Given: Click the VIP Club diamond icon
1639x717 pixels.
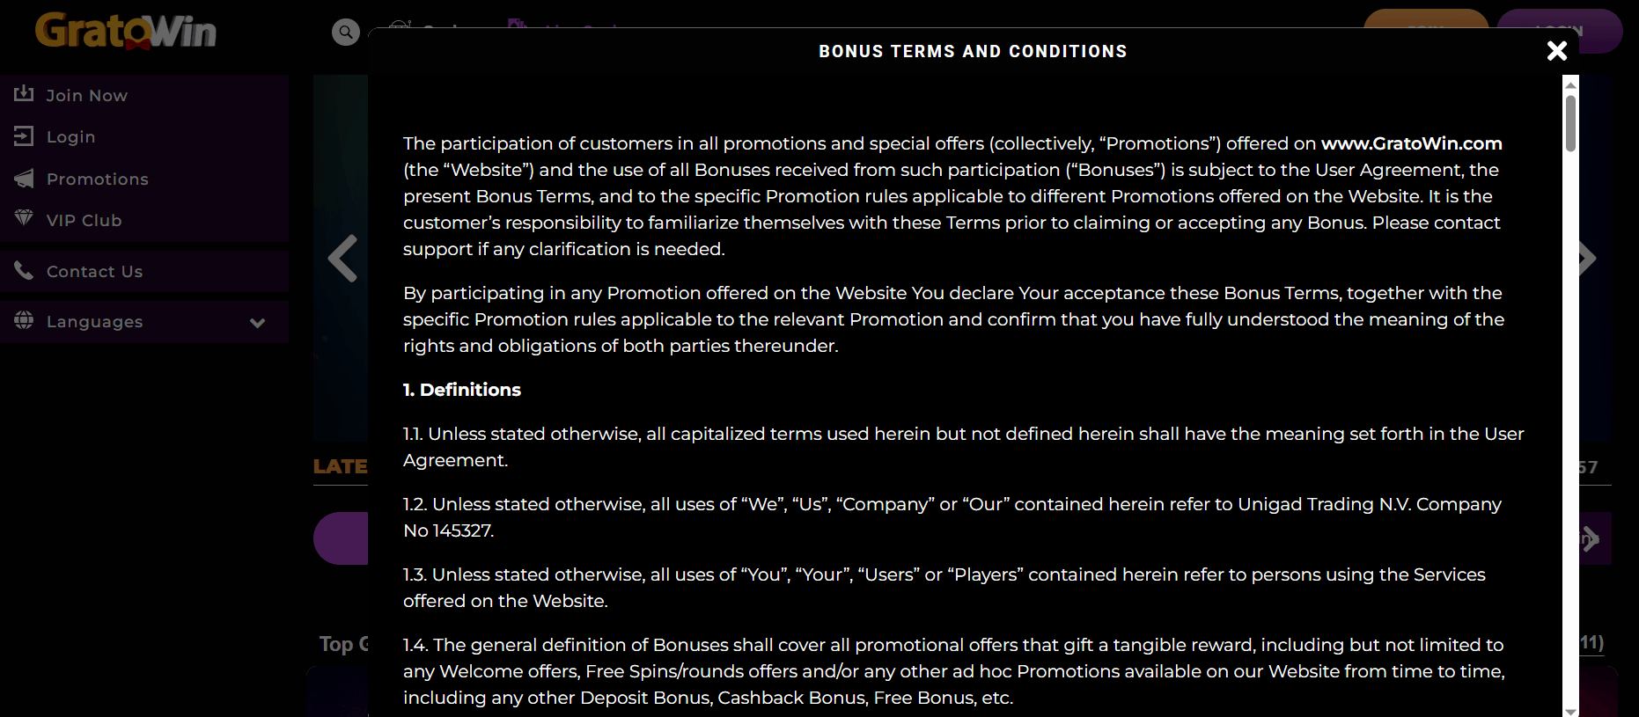Looking at the screenshot, I should click(24, 219).
